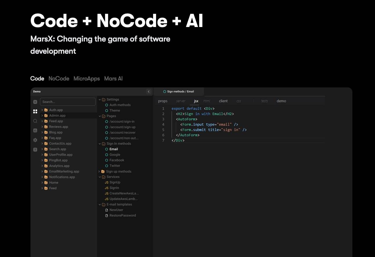
Task: Open the client editor tab
Action: pos(223,101)
